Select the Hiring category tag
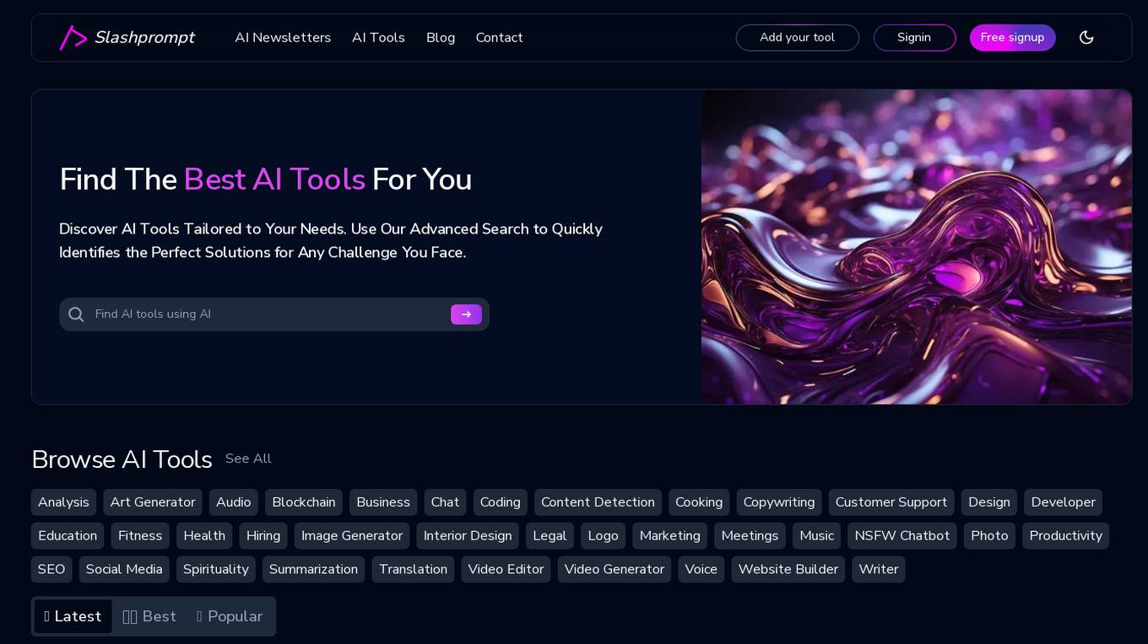Image resolution: width=1148 pixels, height=644 pixels. tap(263, 536)
